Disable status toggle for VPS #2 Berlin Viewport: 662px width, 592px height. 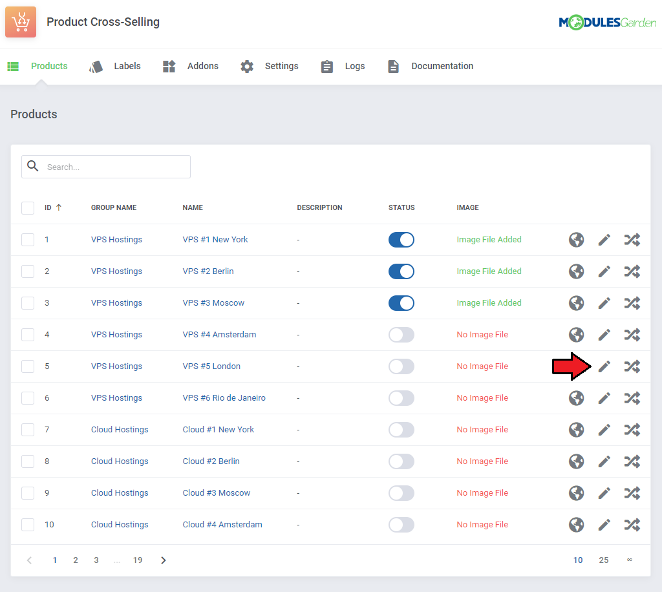tap(401, 271)
